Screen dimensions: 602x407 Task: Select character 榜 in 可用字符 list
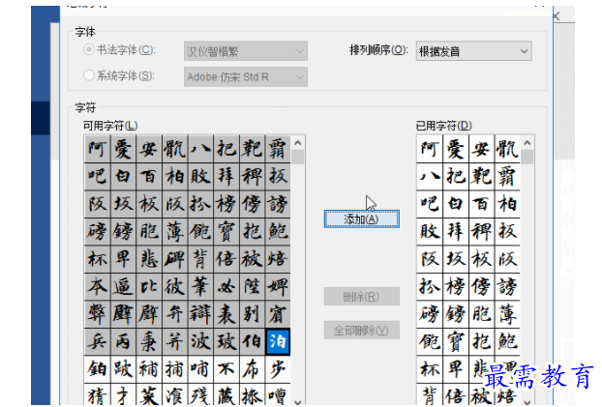click(x=226, y=204)
